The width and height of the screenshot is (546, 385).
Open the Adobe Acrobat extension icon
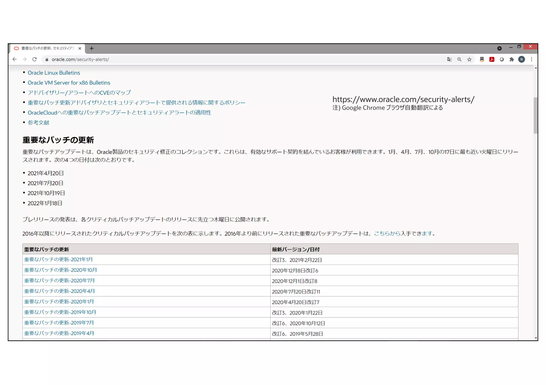pos(492,59)
